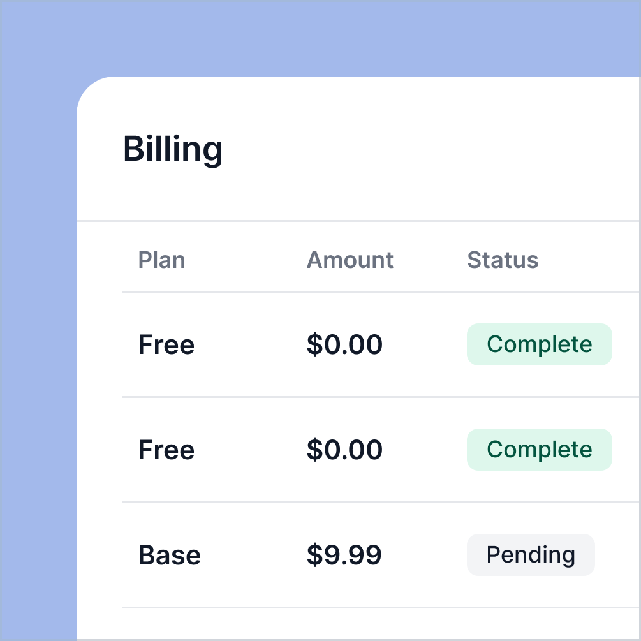Screen dimensions: 641x641
Task: Sort by the Status column header
Action: [503, 260]
